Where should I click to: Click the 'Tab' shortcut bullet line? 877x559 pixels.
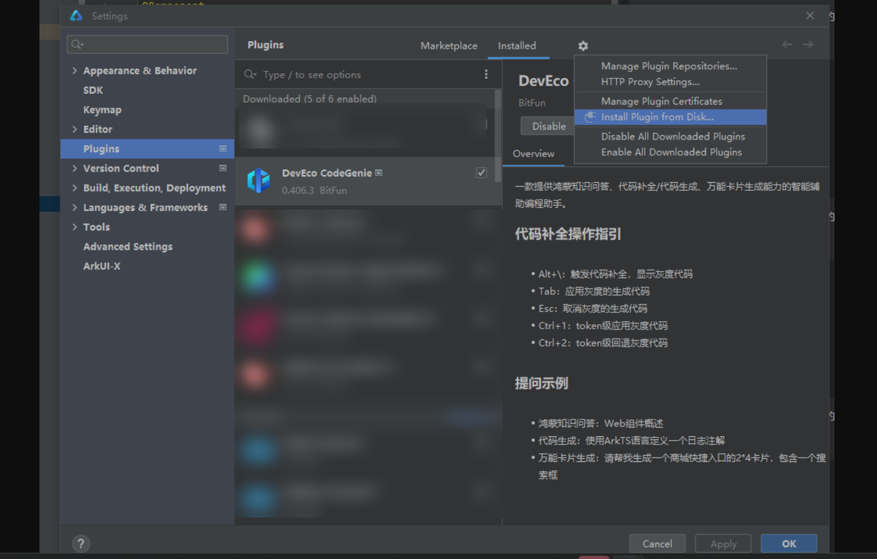click(594, 291)
